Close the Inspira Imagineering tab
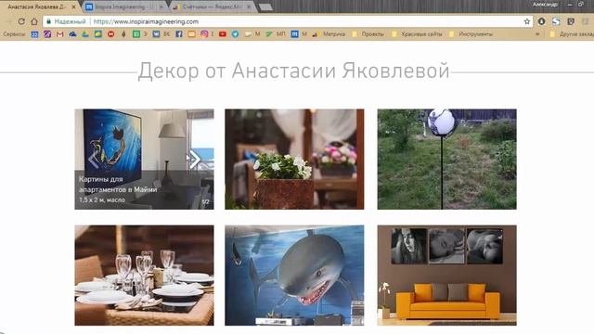 coord(161,6)
